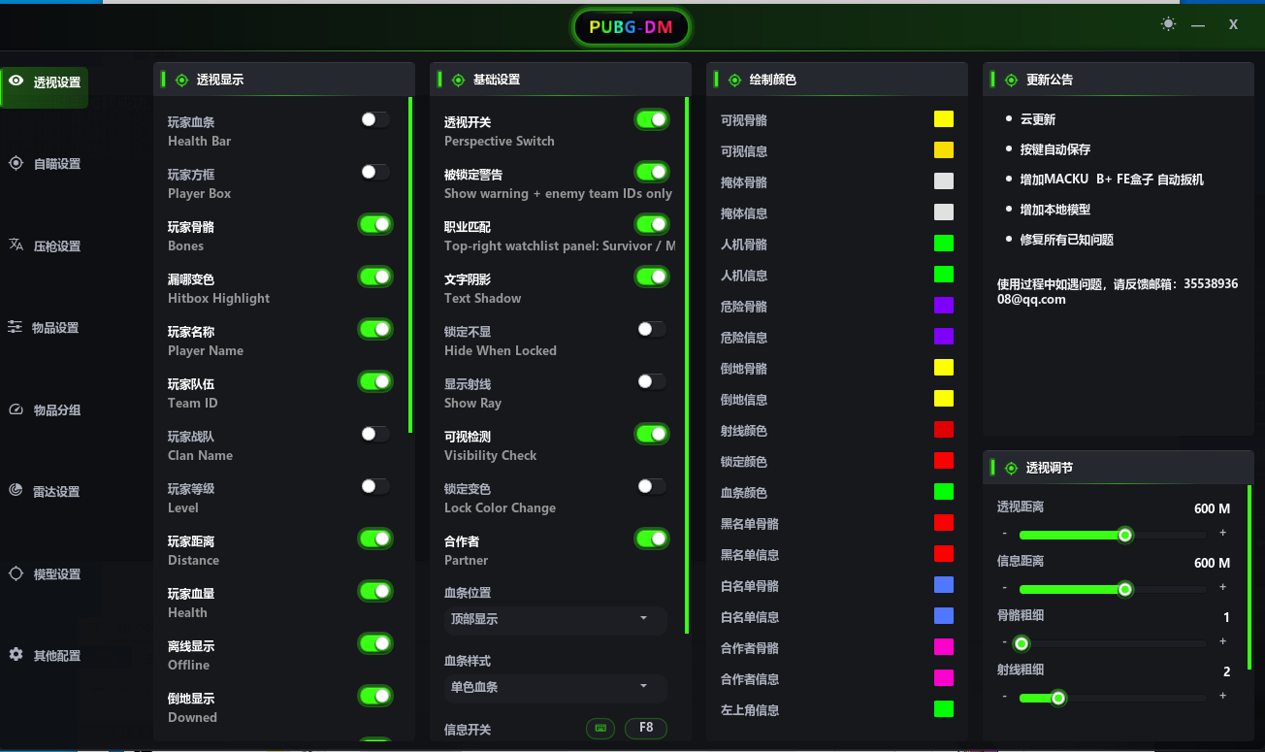
Task: Pick the 左上角信息 color swatch
Action: pos(944,709)
